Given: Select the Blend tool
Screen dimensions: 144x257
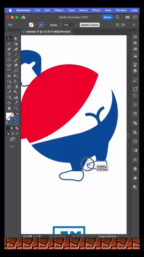Looking at the screenshot, I should coord(16,92).
